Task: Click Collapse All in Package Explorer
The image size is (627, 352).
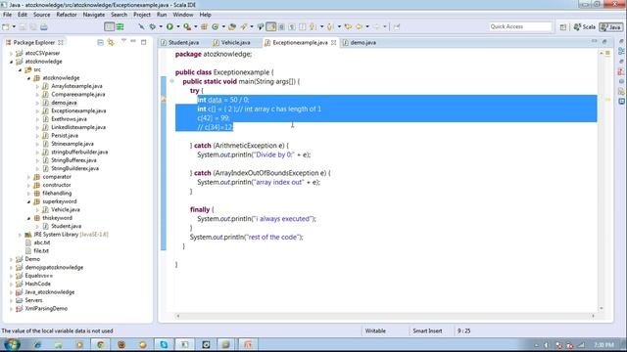Action: coord(100,42)
